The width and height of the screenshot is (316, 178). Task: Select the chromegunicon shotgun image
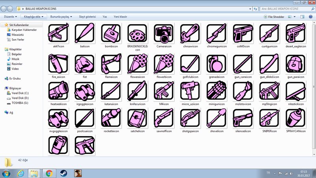click(216, 33)
